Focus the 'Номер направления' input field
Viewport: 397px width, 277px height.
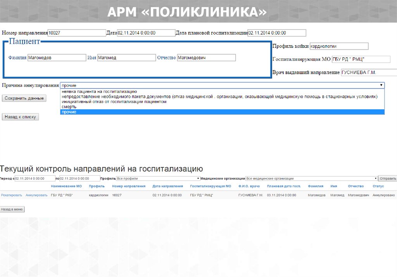point(76,33)
